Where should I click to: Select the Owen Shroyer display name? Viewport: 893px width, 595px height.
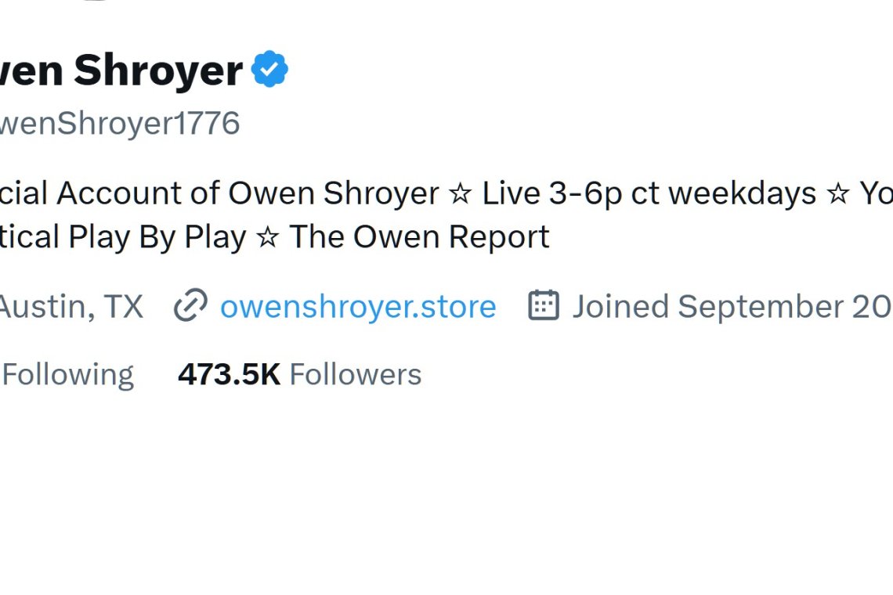[x=121, y=70]
